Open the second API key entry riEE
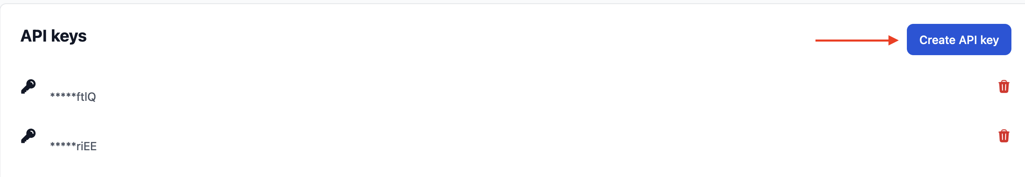This screenshot has height=177, width=1025. pos(73,146)
